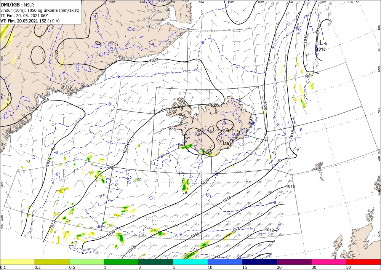Image resolution: width=381 pixels, height=270 pixels.
Task: Click the 'vindur (10m), T850 og úrkoma' line
Action: coord(40,10)
